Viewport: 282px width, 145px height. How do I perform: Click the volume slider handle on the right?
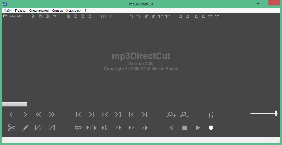click(x=276, y=113)
